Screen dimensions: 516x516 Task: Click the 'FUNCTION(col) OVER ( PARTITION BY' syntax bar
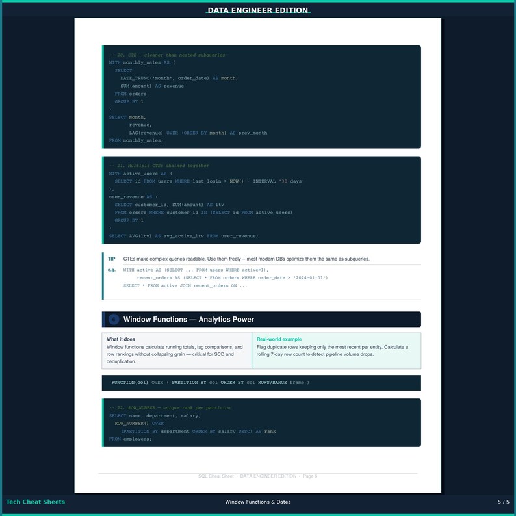tap(261, 383)
